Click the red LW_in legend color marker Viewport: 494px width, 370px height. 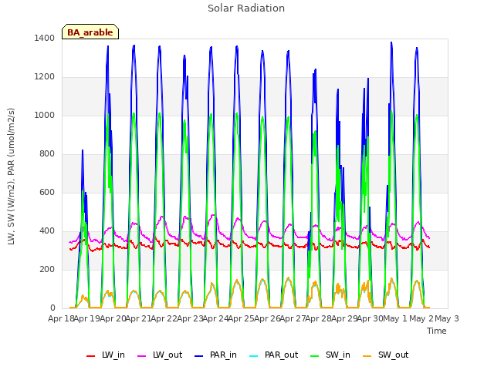click(91, 356)
